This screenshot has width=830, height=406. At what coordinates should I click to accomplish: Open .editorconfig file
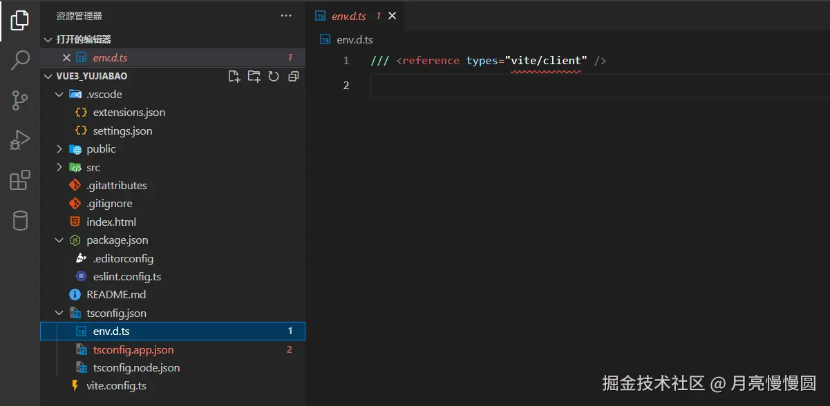tap(123, 259)
